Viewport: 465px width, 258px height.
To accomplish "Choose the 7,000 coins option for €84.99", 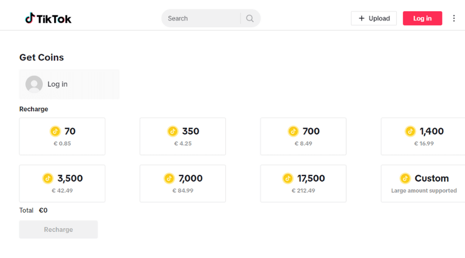I will point(182,184).
